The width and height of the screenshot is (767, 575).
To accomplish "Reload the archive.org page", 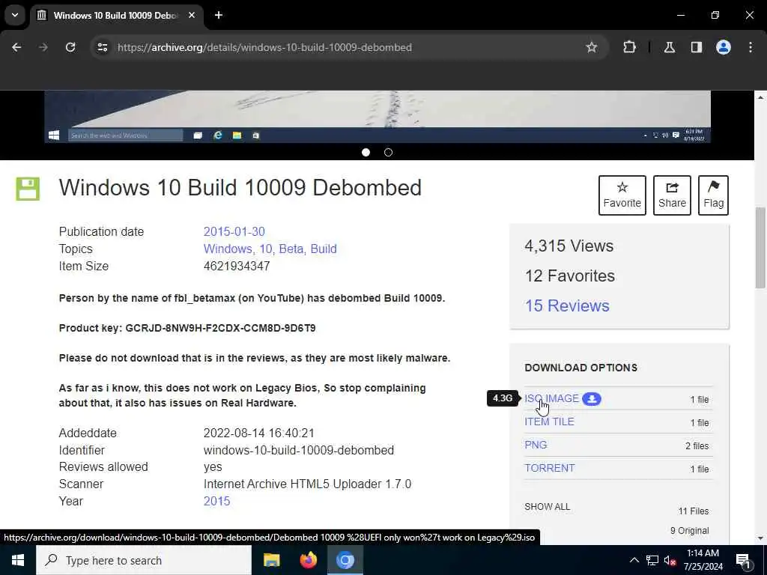I will click(x=70, y=47).
